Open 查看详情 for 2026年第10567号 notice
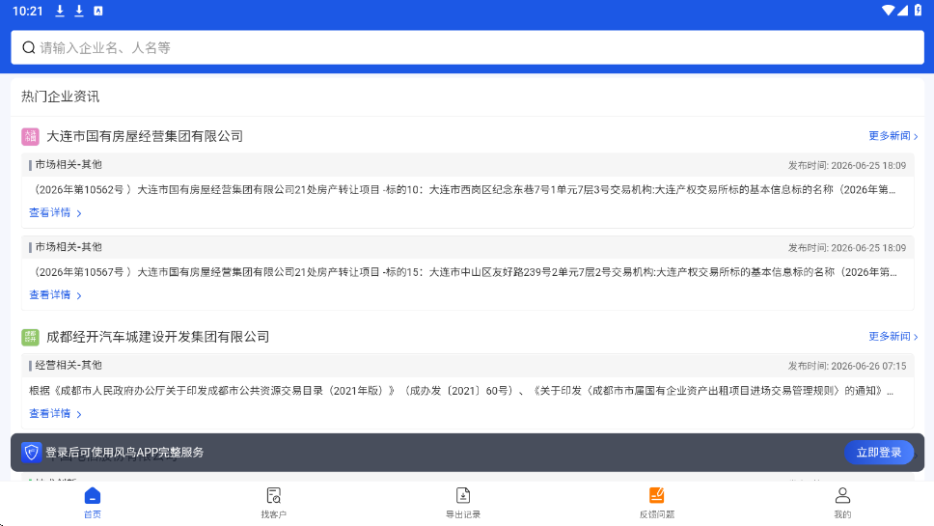This screenshot has width=934, height=526. [x=55, y=295]
